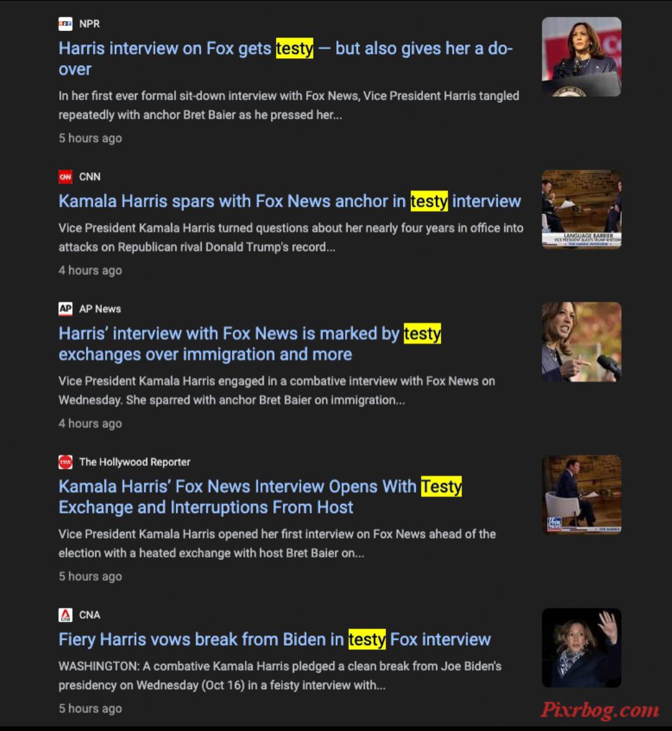The width and height of the screenshot is (672, 731).
Task: Open Hollywood Reporter thumbnail with Fox News set
Action: tap(581, 495)
